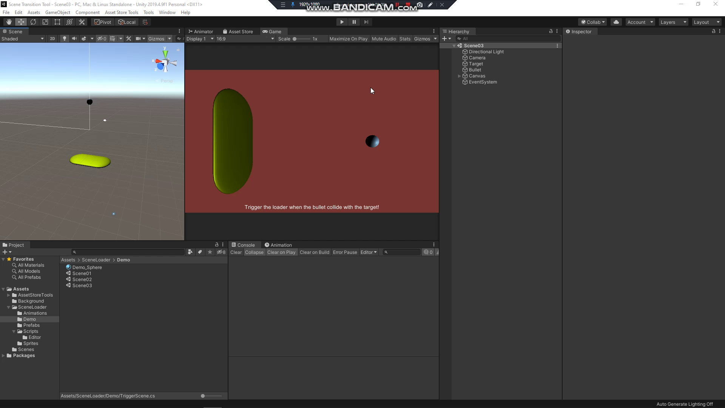Viewport: 725px width, 408px height.
Task: Collapse the Scene03 hierarchy root
Action: click(x=454, y=46)
